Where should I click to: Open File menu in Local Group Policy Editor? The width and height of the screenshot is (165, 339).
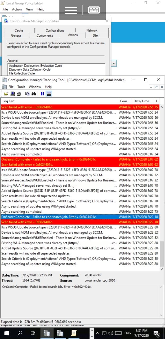(x=5, y=9)
